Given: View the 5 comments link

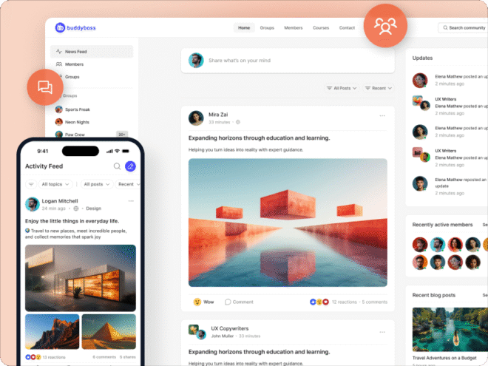Looking at the screenshot, I should click(x=375, y=302).
